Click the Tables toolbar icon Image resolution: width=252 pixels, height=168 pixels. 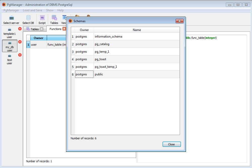coord(54,19)
